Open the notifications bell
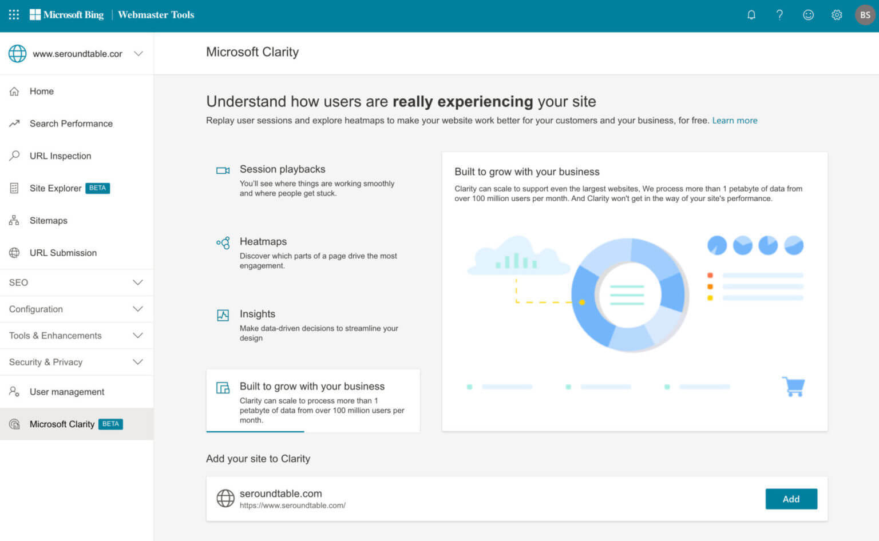 [751, 15]
